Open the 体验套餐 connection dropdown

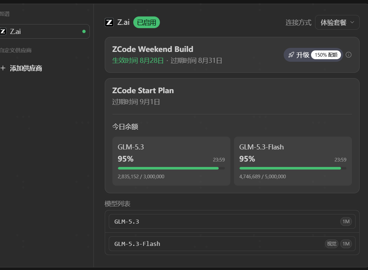pos(337,23)
